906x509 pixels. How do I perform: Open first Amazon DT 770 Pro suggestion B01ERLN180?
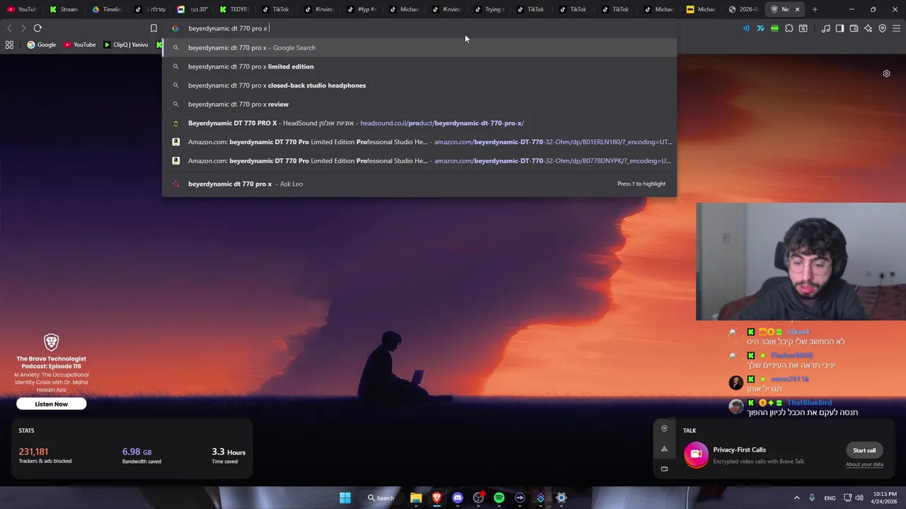click(x=419, y=142)
